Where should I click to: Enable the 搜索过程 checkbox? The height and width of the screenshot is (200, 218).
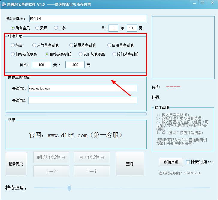coord(188,162)
